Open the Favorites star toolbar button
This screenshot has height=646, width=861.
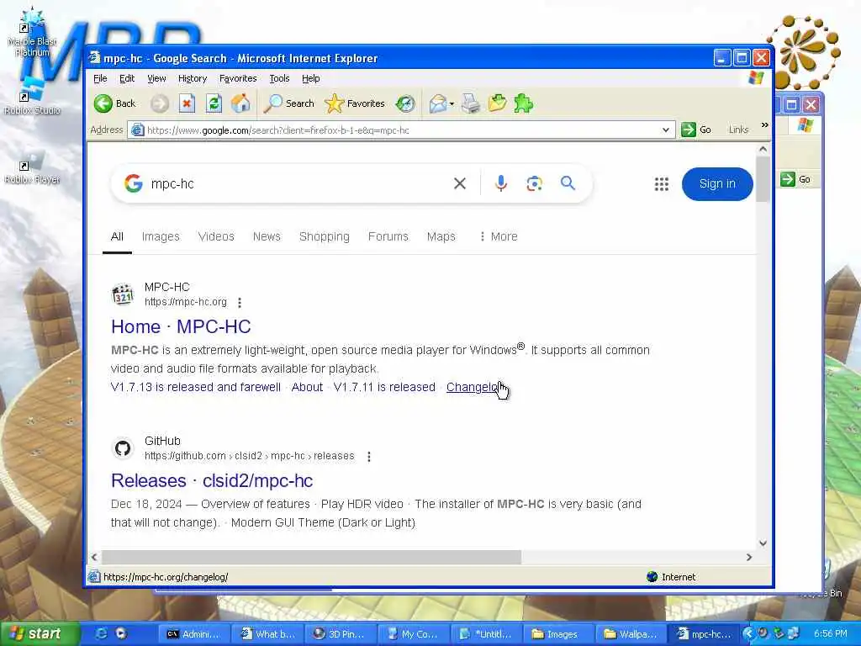point(355,103)
